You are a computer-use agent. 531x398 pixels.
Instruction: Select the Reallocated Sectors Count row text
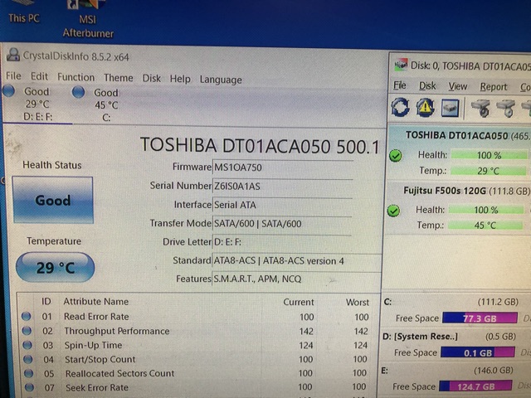click(119, 373)
